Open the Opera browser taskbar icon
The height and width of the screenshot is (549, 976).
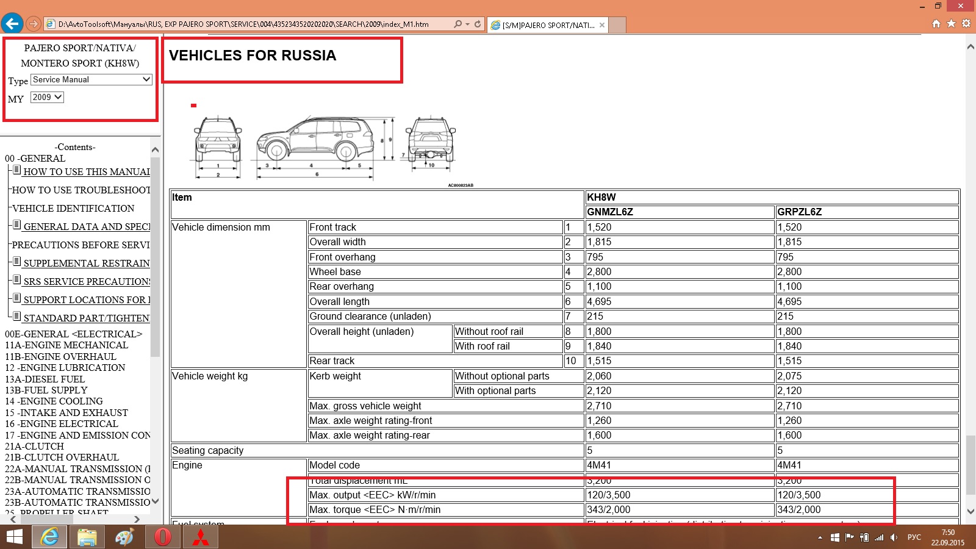click(x=162, y=537)
